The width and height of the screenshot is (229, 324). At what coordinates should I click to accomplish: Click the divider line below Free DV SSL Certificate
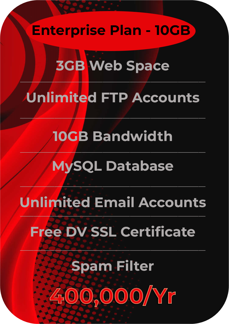point(113,250)
